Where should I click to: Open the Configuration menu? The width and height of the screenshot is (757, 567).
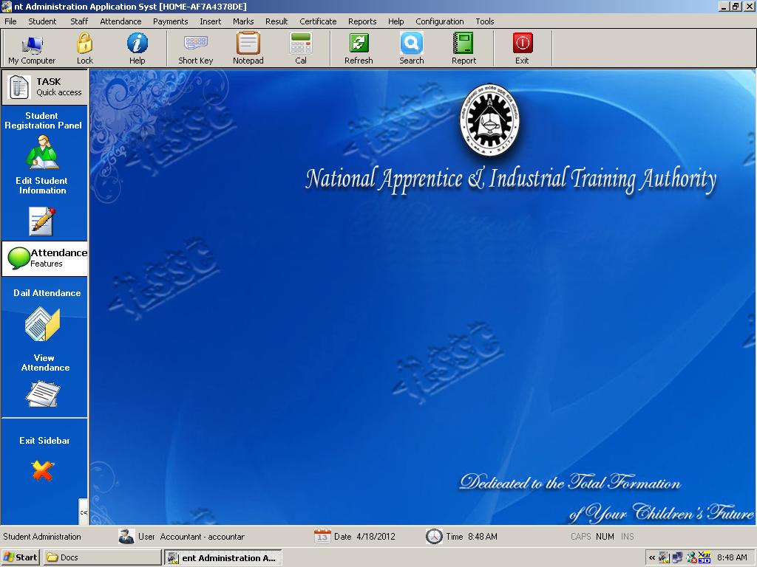pos(440,21)
